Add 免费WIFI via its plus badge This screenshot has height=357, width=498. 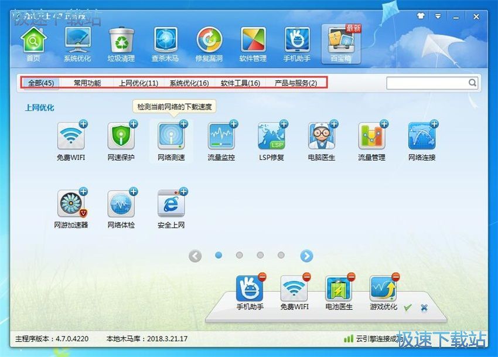[84, 124]
